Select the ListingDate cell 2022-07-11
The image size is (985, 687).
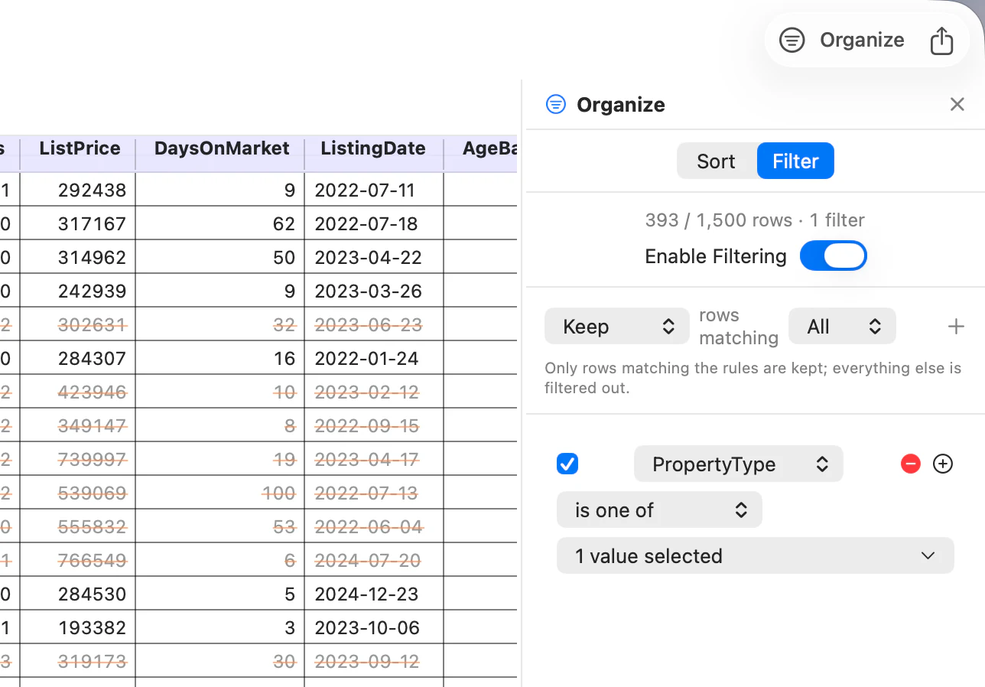click(374, 190)
